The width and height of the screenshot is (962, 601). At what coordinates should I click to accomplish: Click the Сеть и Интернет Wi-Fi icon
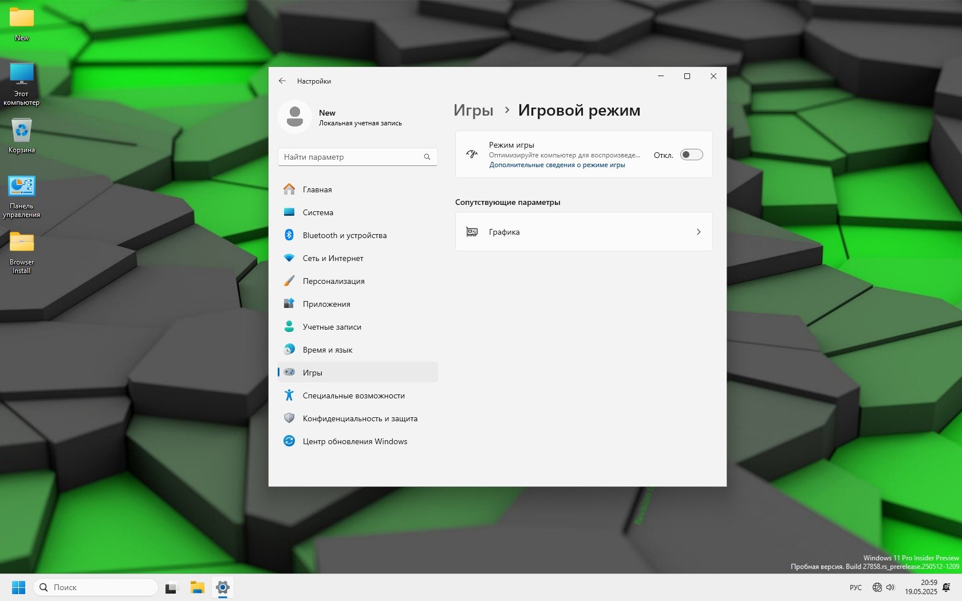[289, 258]
